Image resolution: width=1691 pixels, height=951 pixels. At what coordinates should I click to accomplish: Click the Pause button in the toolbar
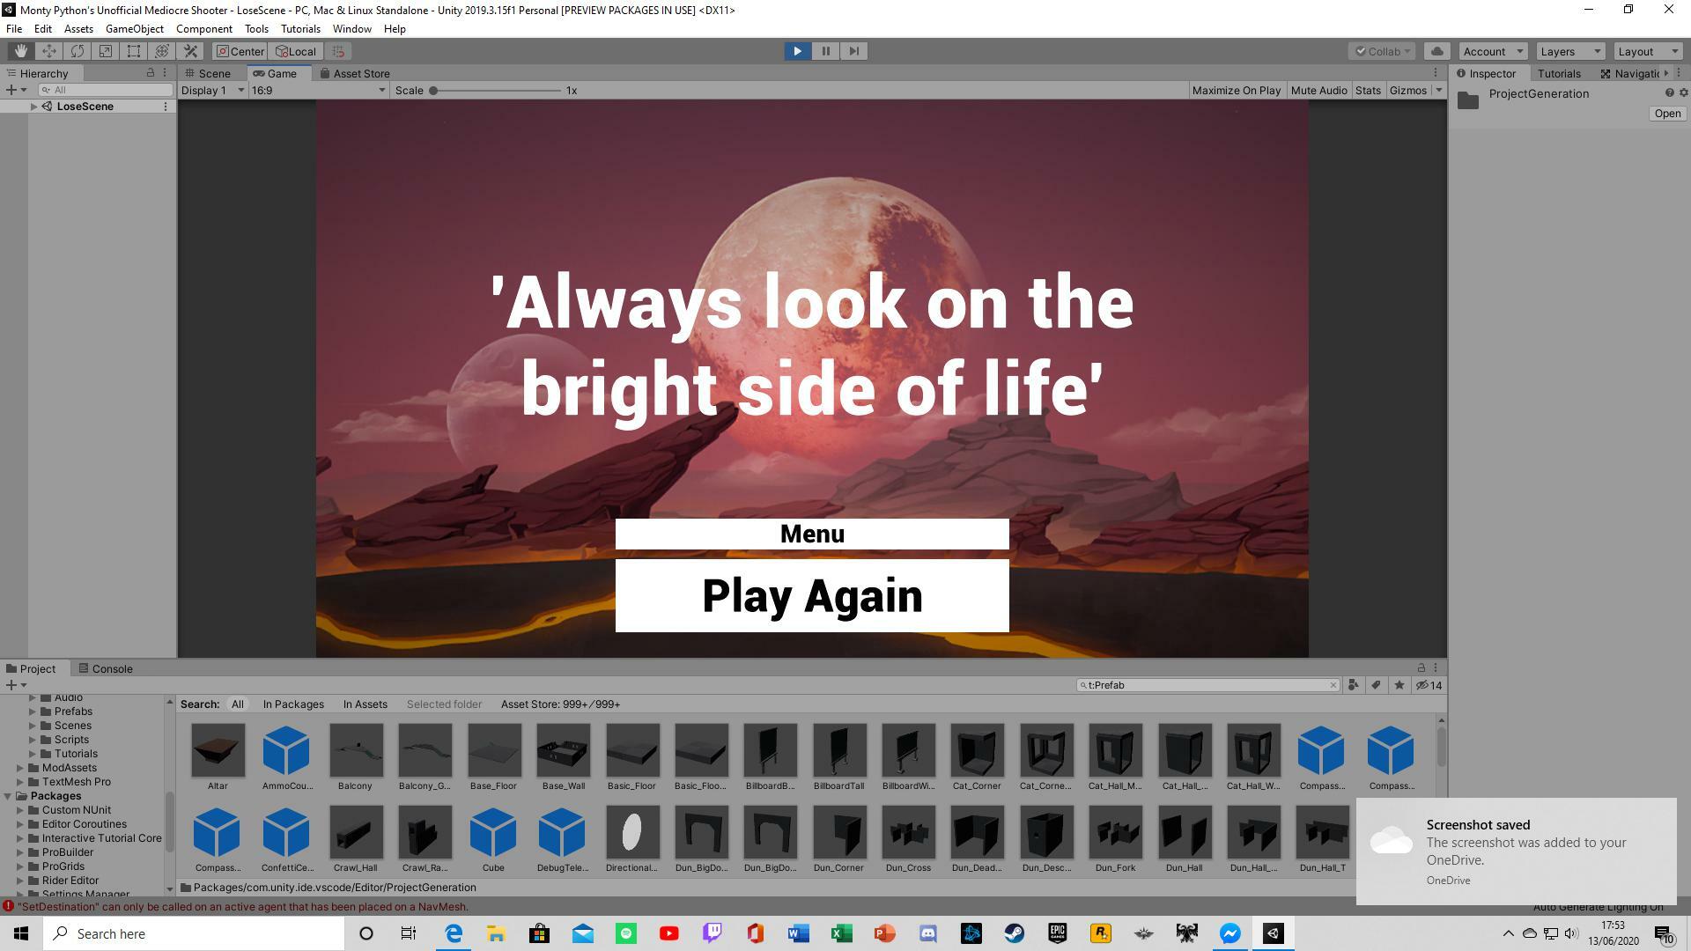pyautogui.click(x=825, y=51)
